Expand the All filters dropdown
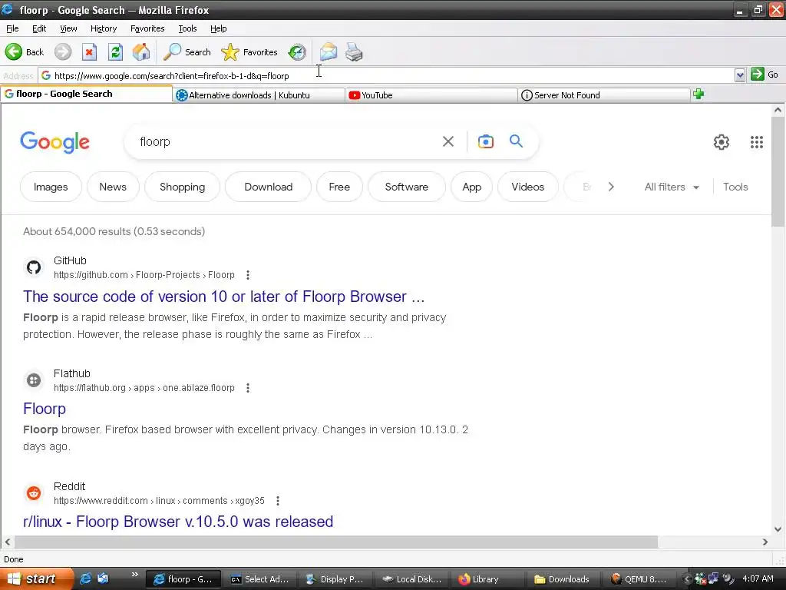Image resolution: width=786 pixels, height=590 pixels. 672,187
